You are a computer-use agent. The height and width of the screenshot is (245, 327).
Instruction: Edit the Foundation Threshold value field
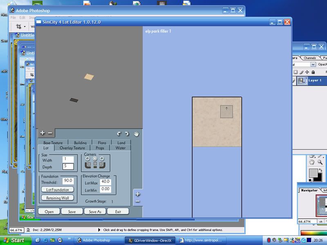coord(68,180)
